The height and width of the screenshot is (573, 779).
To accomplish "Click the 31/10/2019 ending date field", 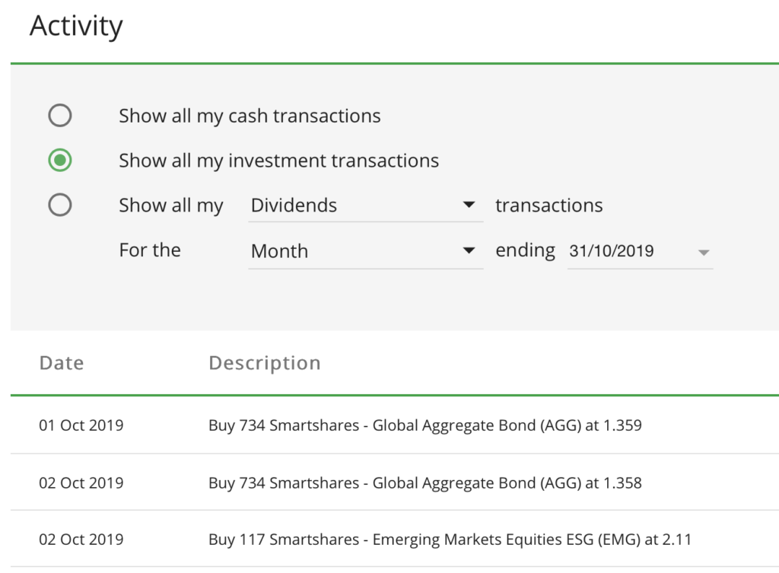I will 612,251.
